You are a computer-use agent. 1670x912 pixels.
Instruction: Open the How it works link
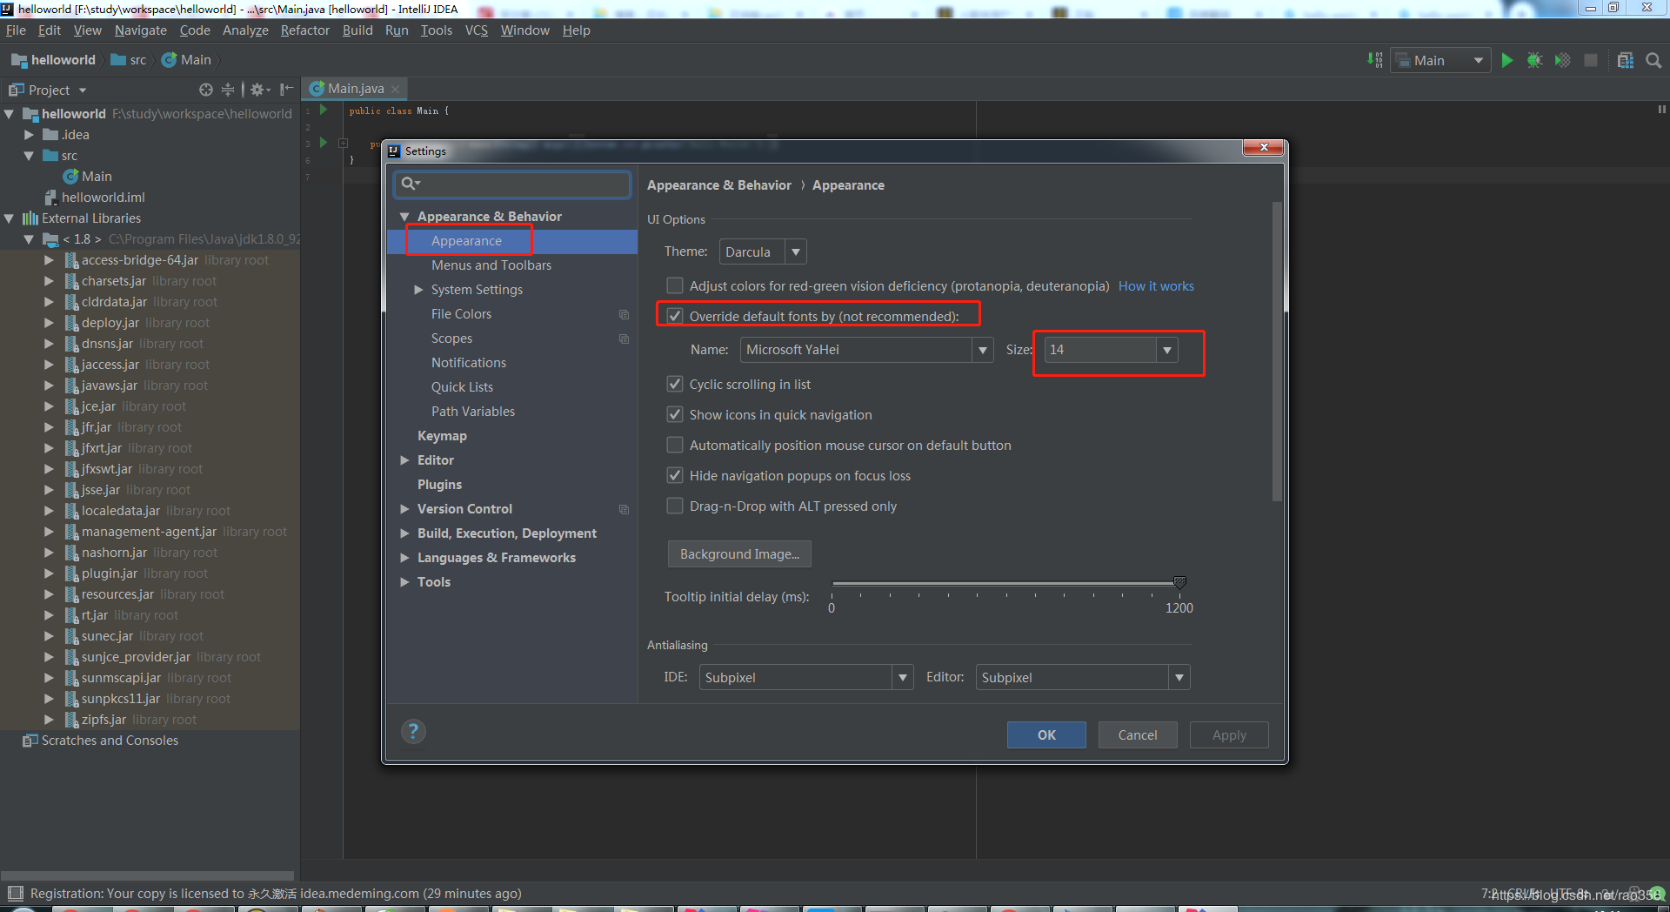1156,286
